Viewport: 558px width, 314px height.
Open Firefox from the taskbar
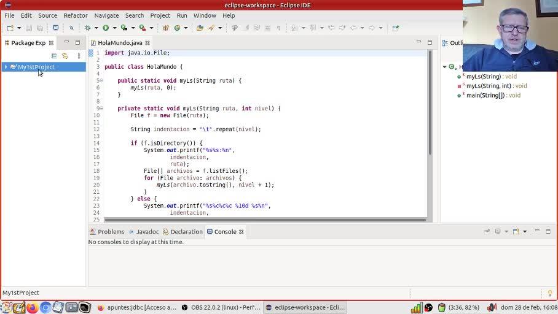(x=32, y=307)
